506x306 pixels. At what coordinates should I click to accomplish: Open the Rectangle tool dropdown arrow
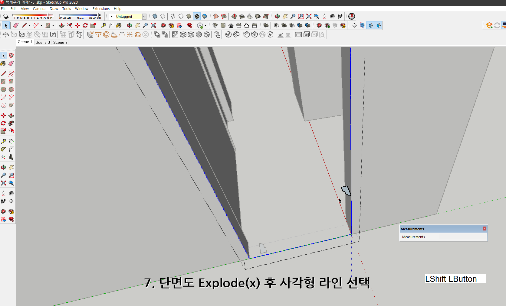[53, 25]
